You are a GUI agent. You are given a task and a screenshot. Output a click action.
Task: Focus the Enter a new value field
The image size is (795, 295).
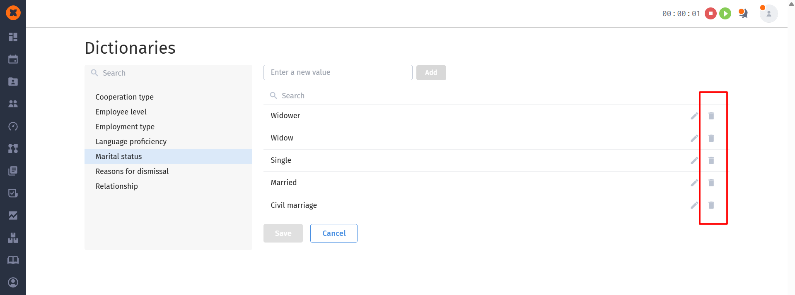(x=338, y=72)
